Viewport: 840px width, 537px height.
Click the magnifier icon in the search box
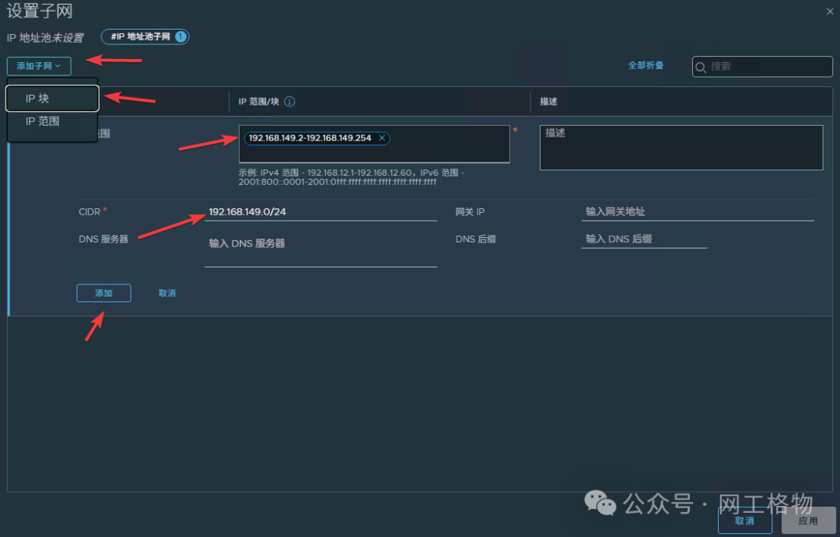click(702, 67)
